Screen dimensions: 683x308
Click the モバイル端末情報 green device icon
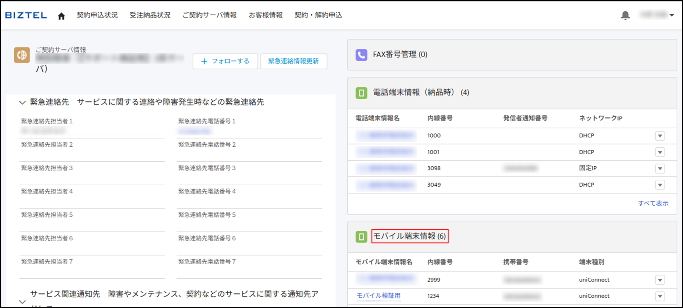tap(361, 237)
